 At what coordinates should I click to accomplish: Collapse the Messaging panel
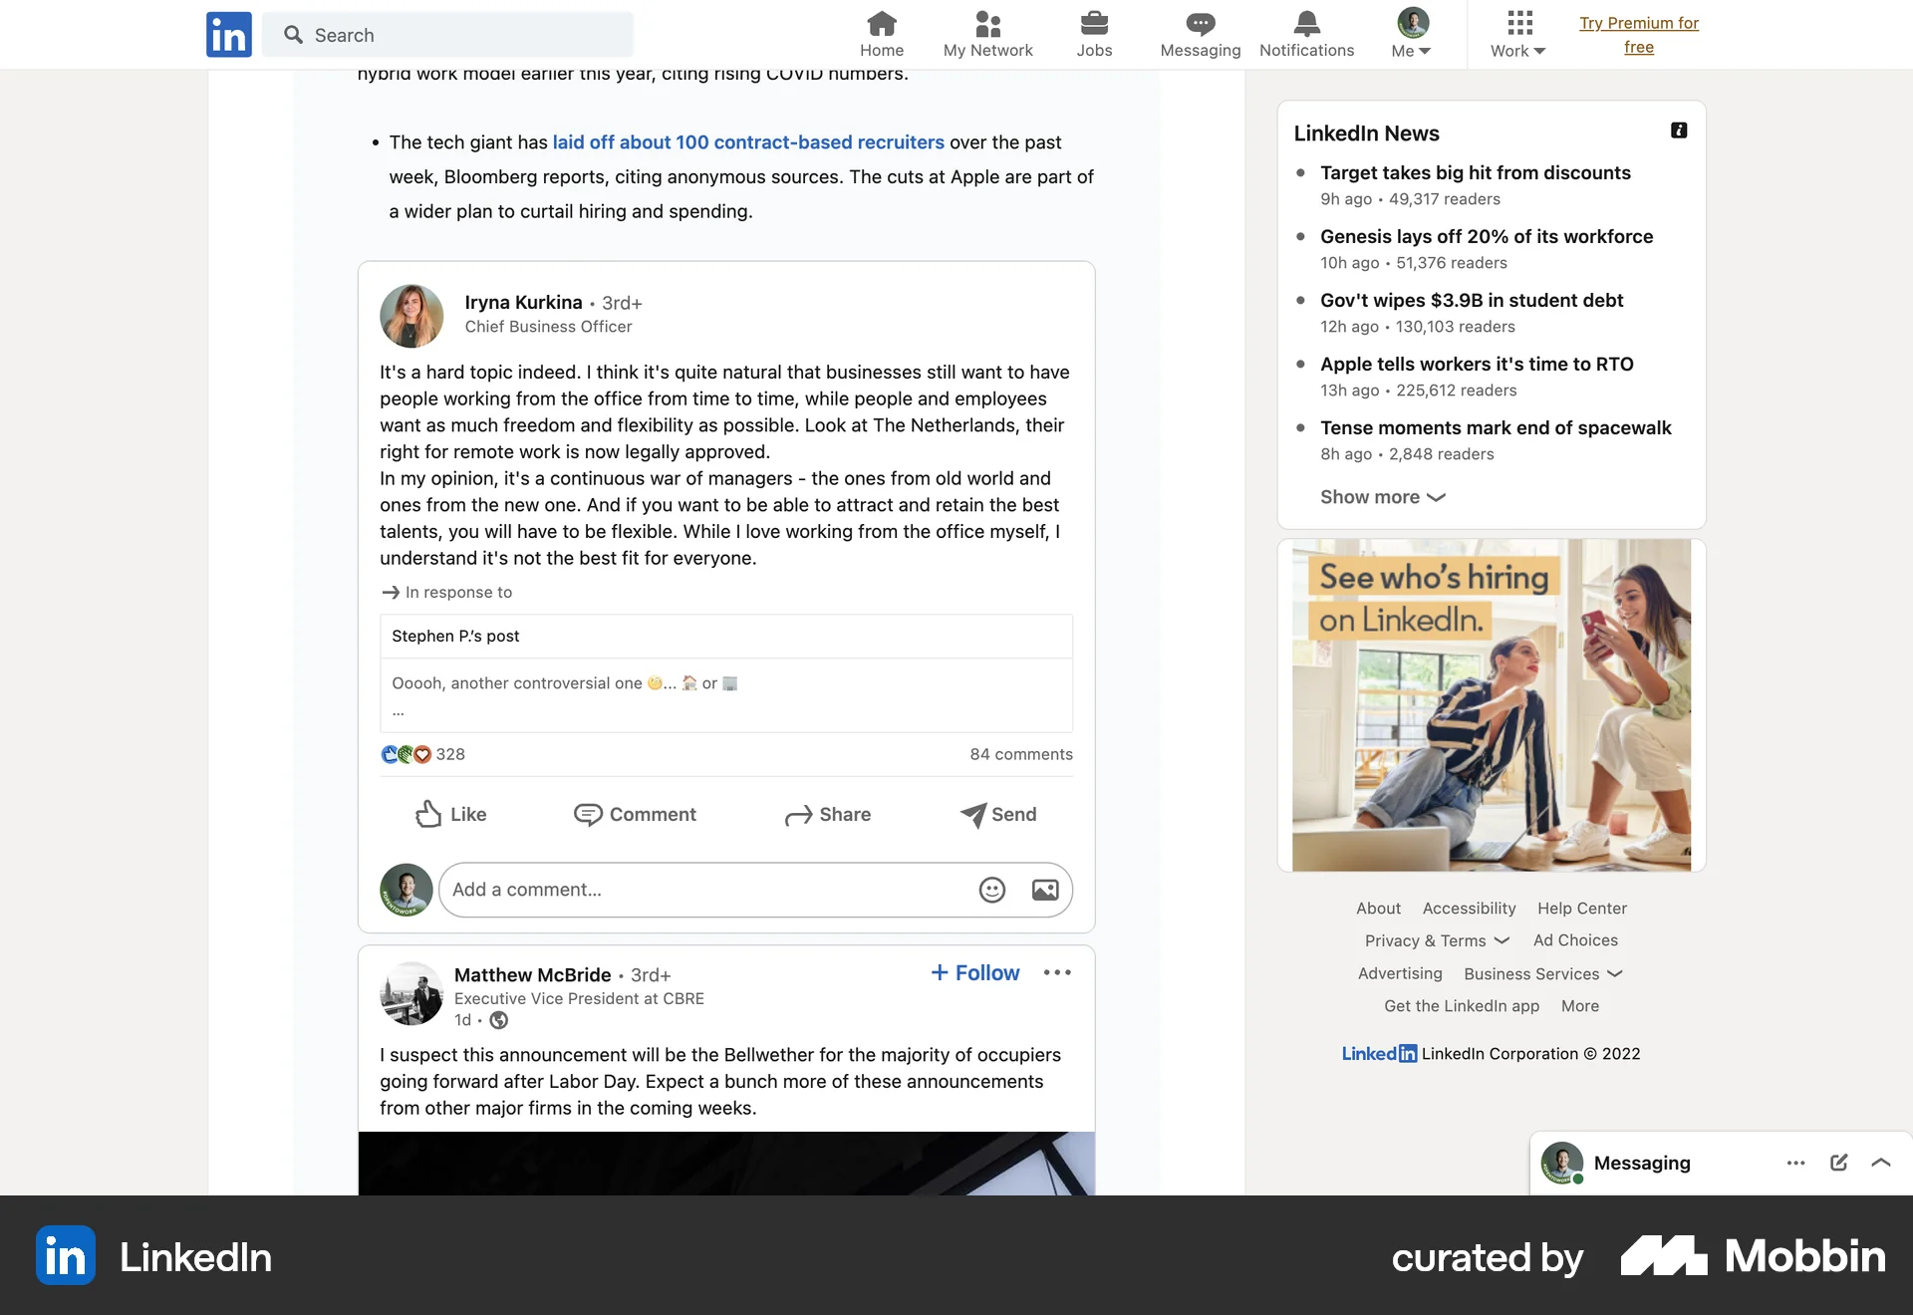click(1881, 1163)
